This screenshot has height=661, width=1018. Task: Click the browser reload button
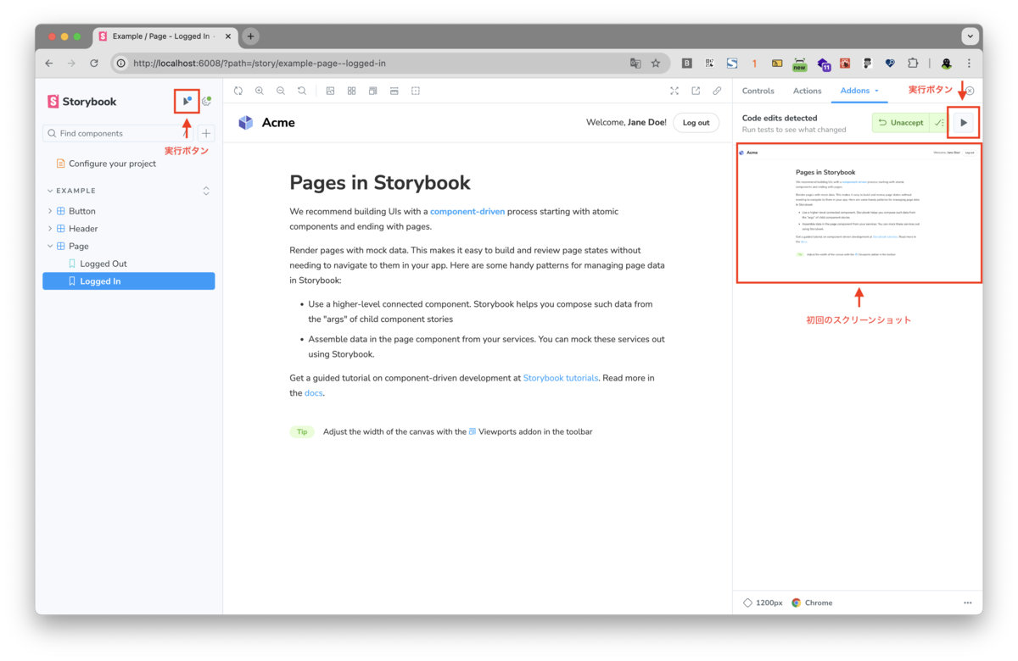tap(93, 63)
